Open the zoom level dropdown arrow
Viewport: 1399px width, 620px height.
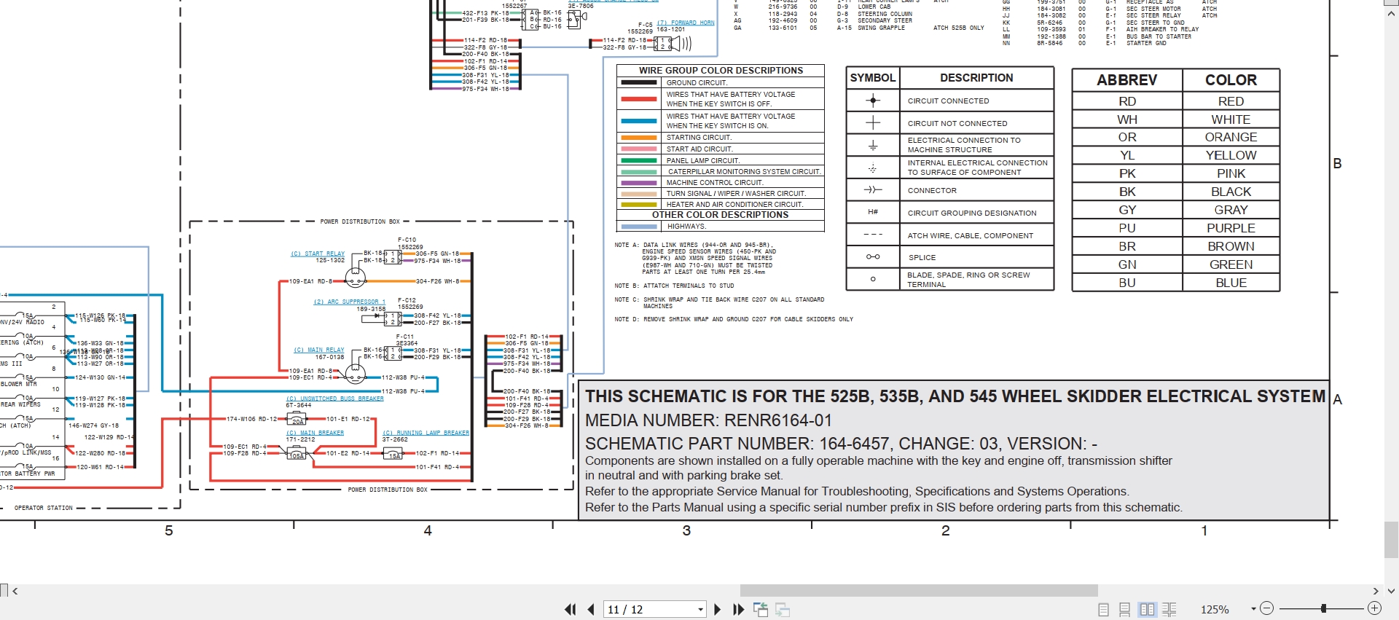(1253, 609)
